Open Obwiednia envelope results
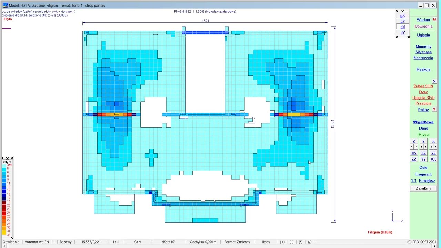Viewport: 441px width, 248px height. click(423, 26)
